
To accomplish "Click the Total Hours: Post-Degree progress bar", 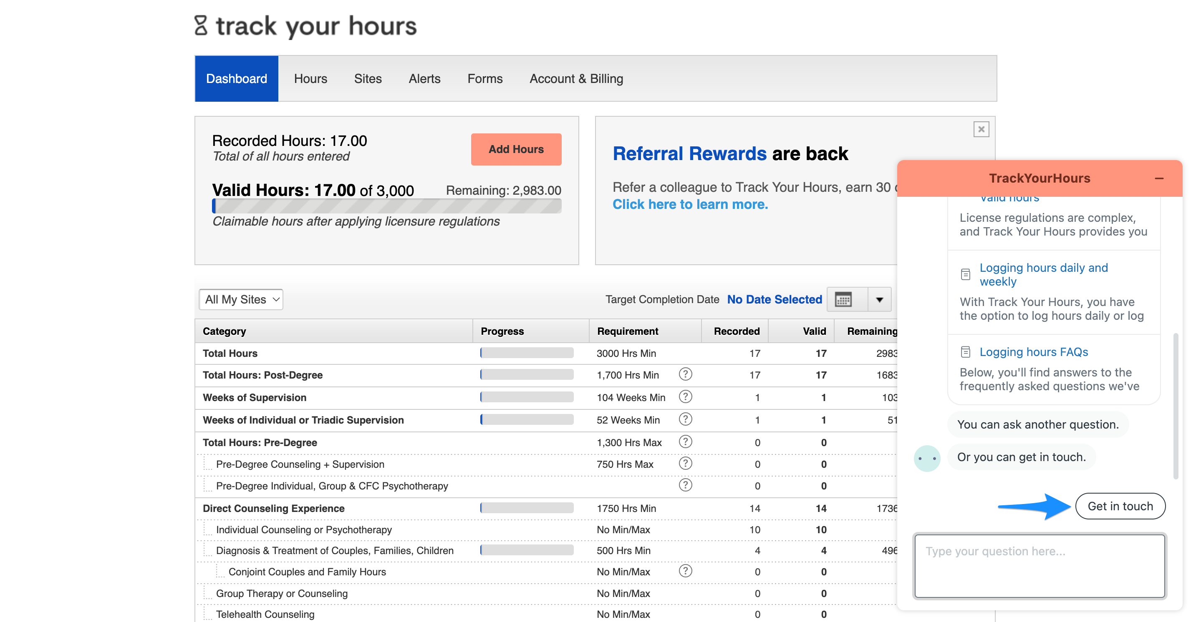I will pos(527,374).
